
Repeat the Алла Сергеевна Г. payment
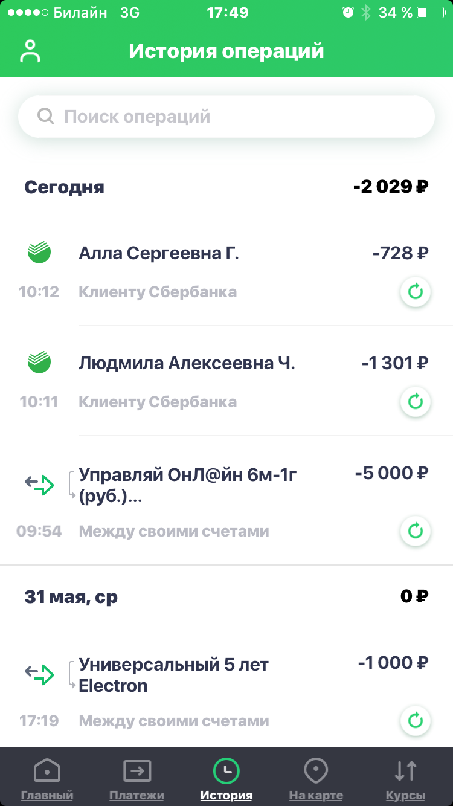(x=416, y=292)
